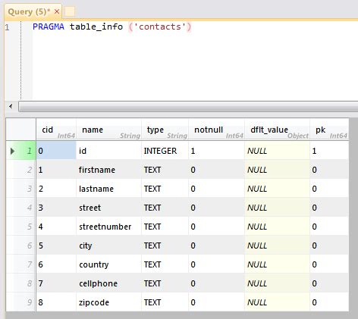
Task: Click the results grid top-left corner cell
Action: point(21,130)
